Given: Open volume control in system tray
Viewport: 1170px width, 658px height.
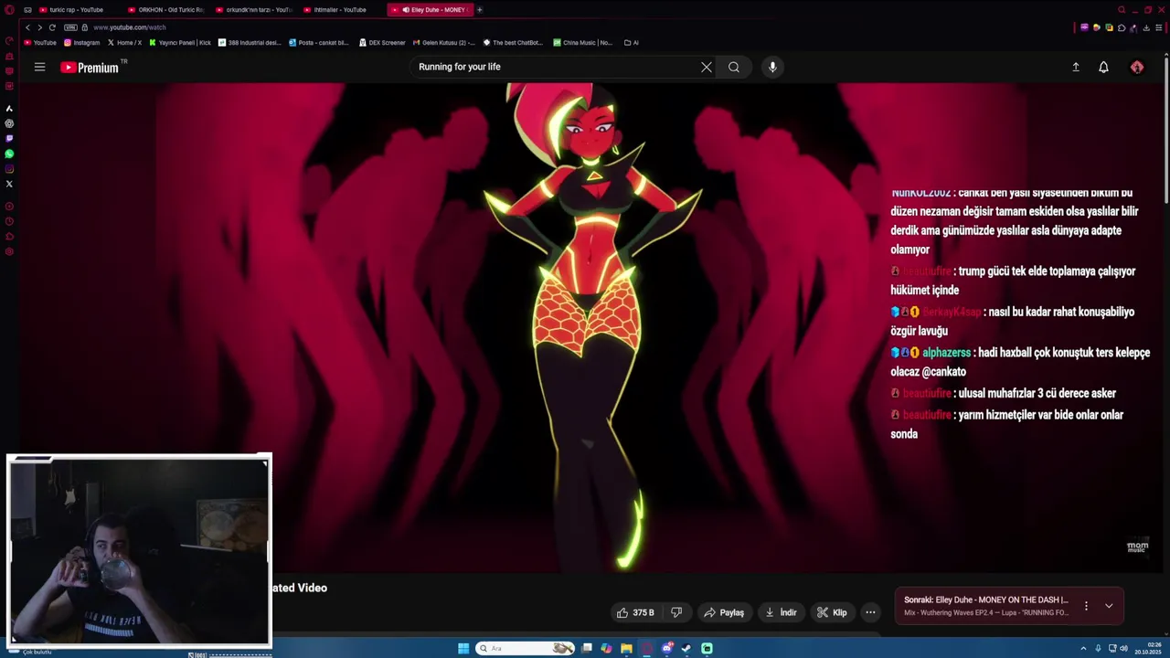Looking at the screenshot, I should (1123, 649).
